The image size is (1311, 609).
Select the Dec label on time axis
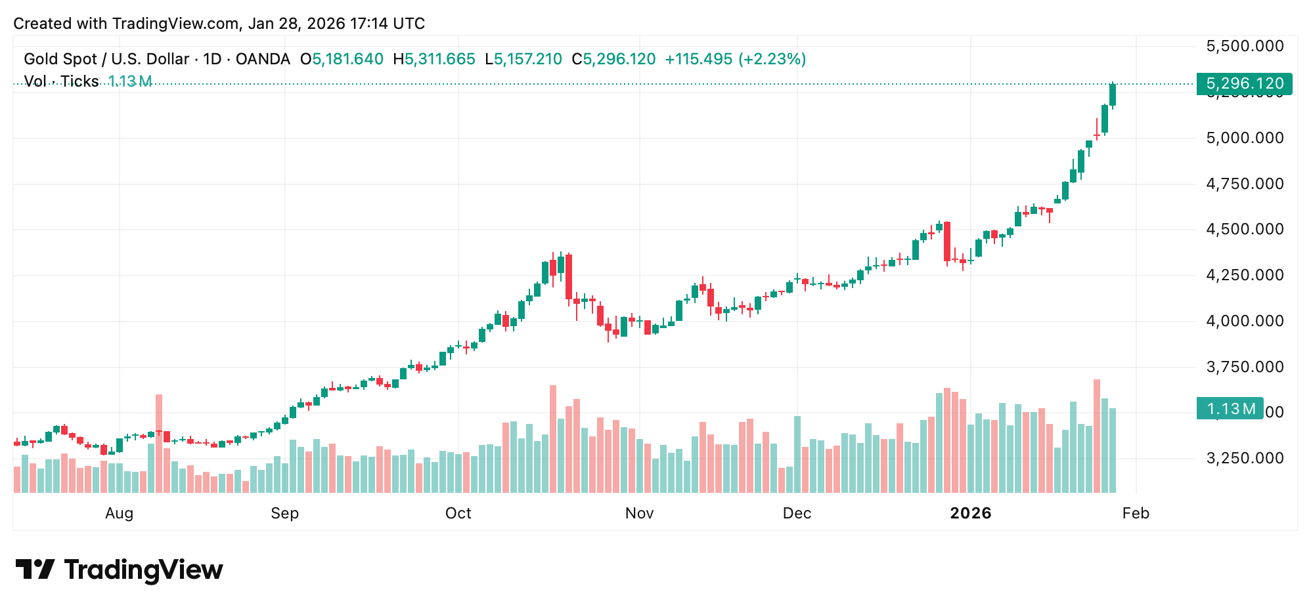(x=797, y=513)
